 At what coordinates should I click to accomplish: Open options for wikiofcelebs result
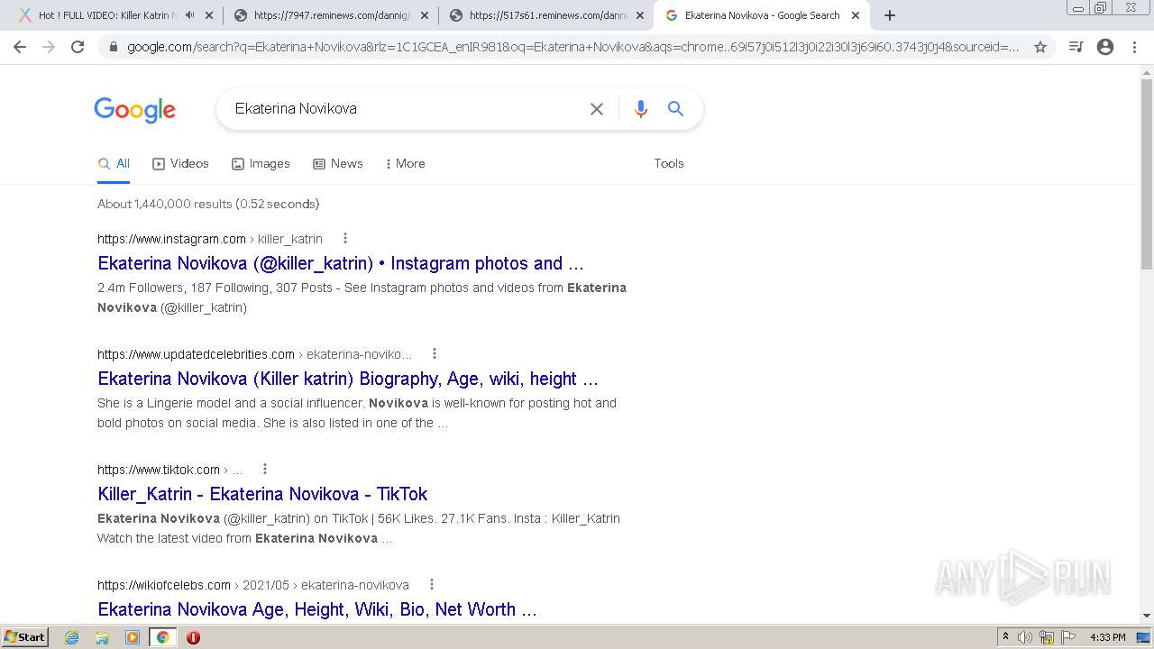coord(432,585)
